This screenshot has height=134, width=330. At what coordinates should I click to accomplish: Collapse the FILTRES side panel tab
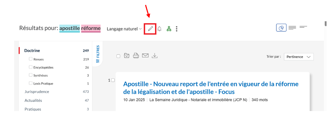(97, 54)
